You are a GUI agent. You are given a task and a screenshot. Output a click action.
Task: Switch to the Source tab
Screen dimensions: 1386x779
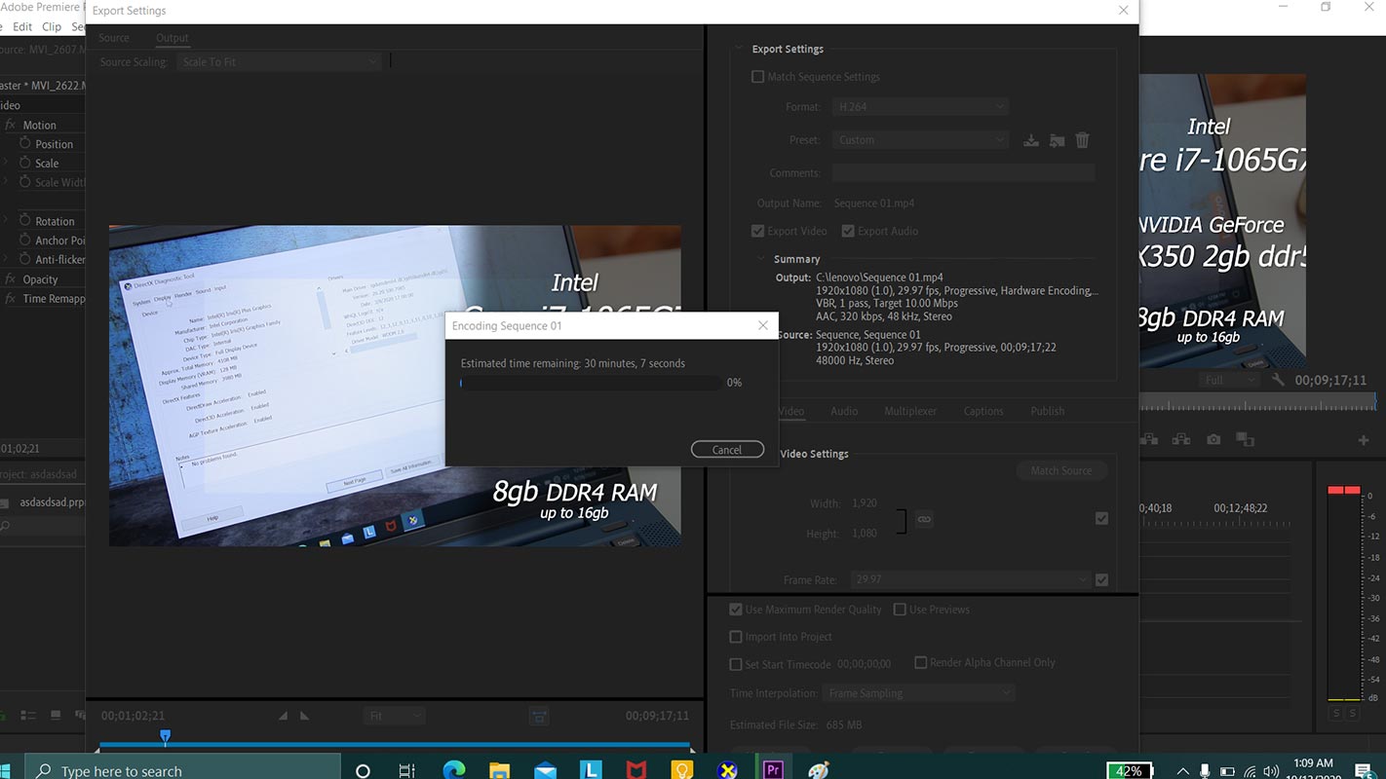click(x=114, y=38)
